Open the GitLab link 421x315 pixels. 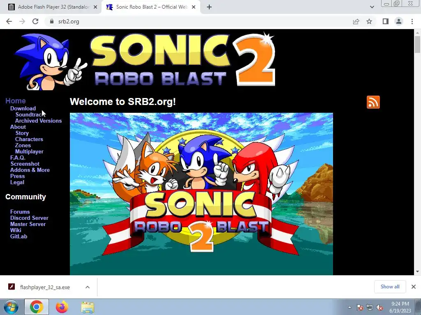point(19,236)
